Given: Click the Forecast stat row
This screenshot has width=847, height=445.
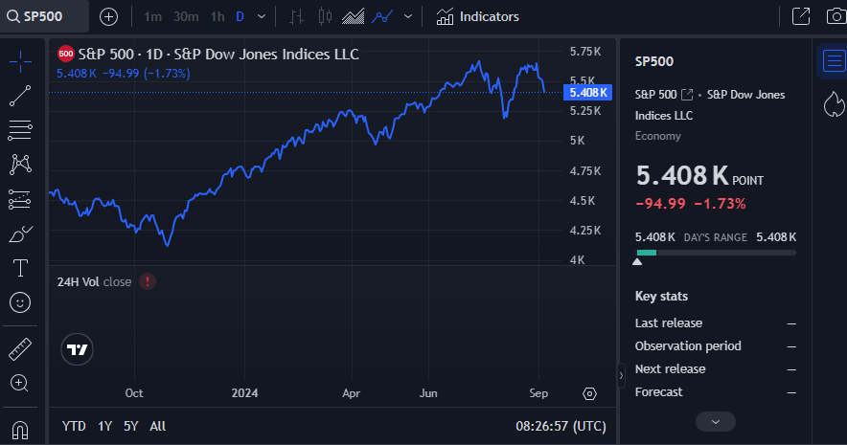Looking at the screenshot, I should click(715, 392).
